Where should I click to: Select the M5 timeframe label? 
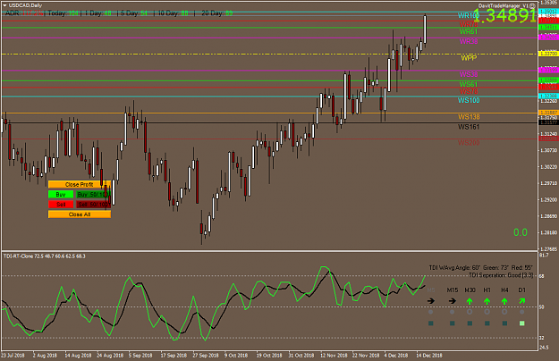431,290
